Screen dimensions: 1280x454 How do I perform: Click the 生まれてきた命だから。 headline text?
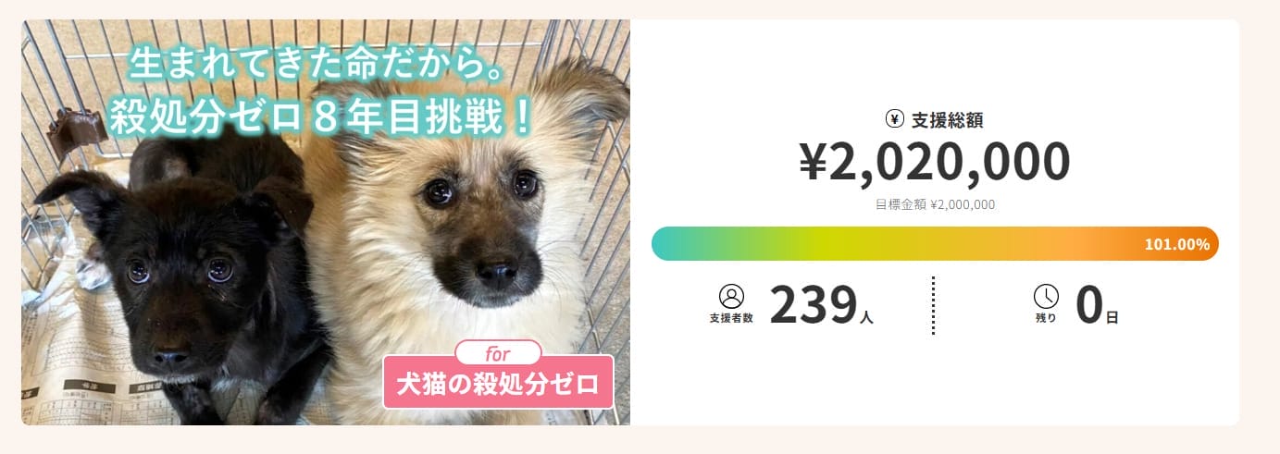[317, 65]
